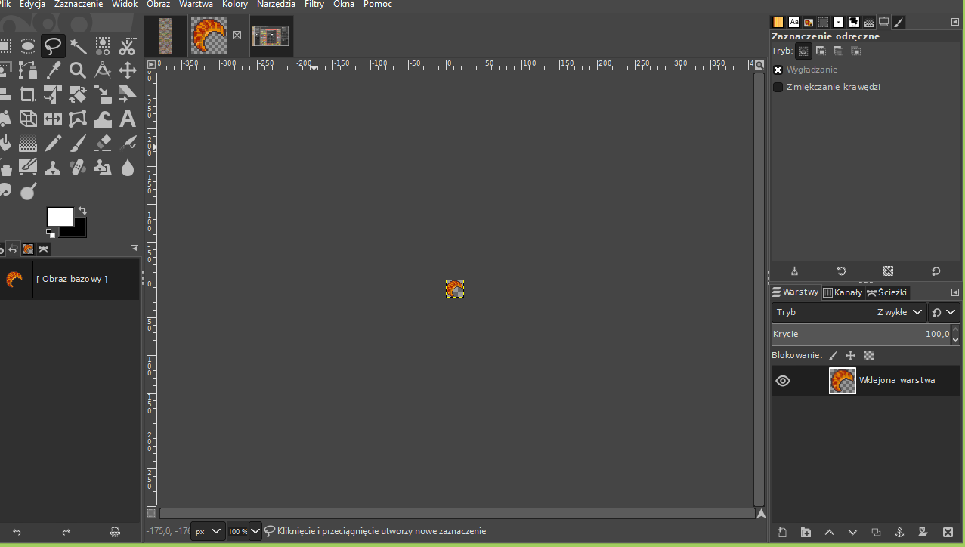Select the Text tool
The image size is (965, 547).
pyautogui.click(x=127, y=119)
